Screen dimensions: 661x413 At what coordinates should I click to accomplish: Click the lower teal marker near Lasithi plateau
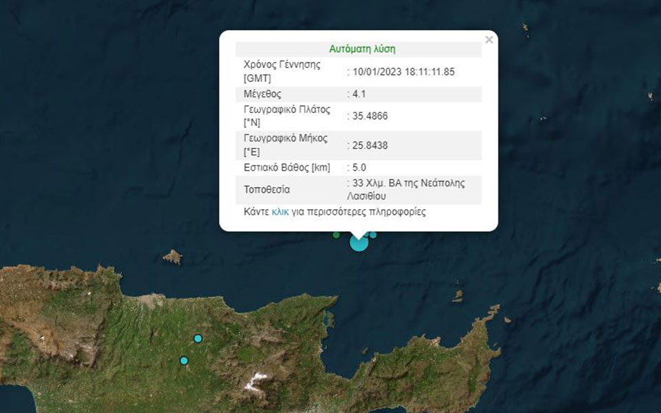pyautogui.click(x=184, y=360)
